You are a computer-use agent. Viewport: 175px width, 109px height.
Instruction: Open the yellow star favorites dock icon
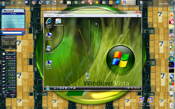tap(97, 2)
